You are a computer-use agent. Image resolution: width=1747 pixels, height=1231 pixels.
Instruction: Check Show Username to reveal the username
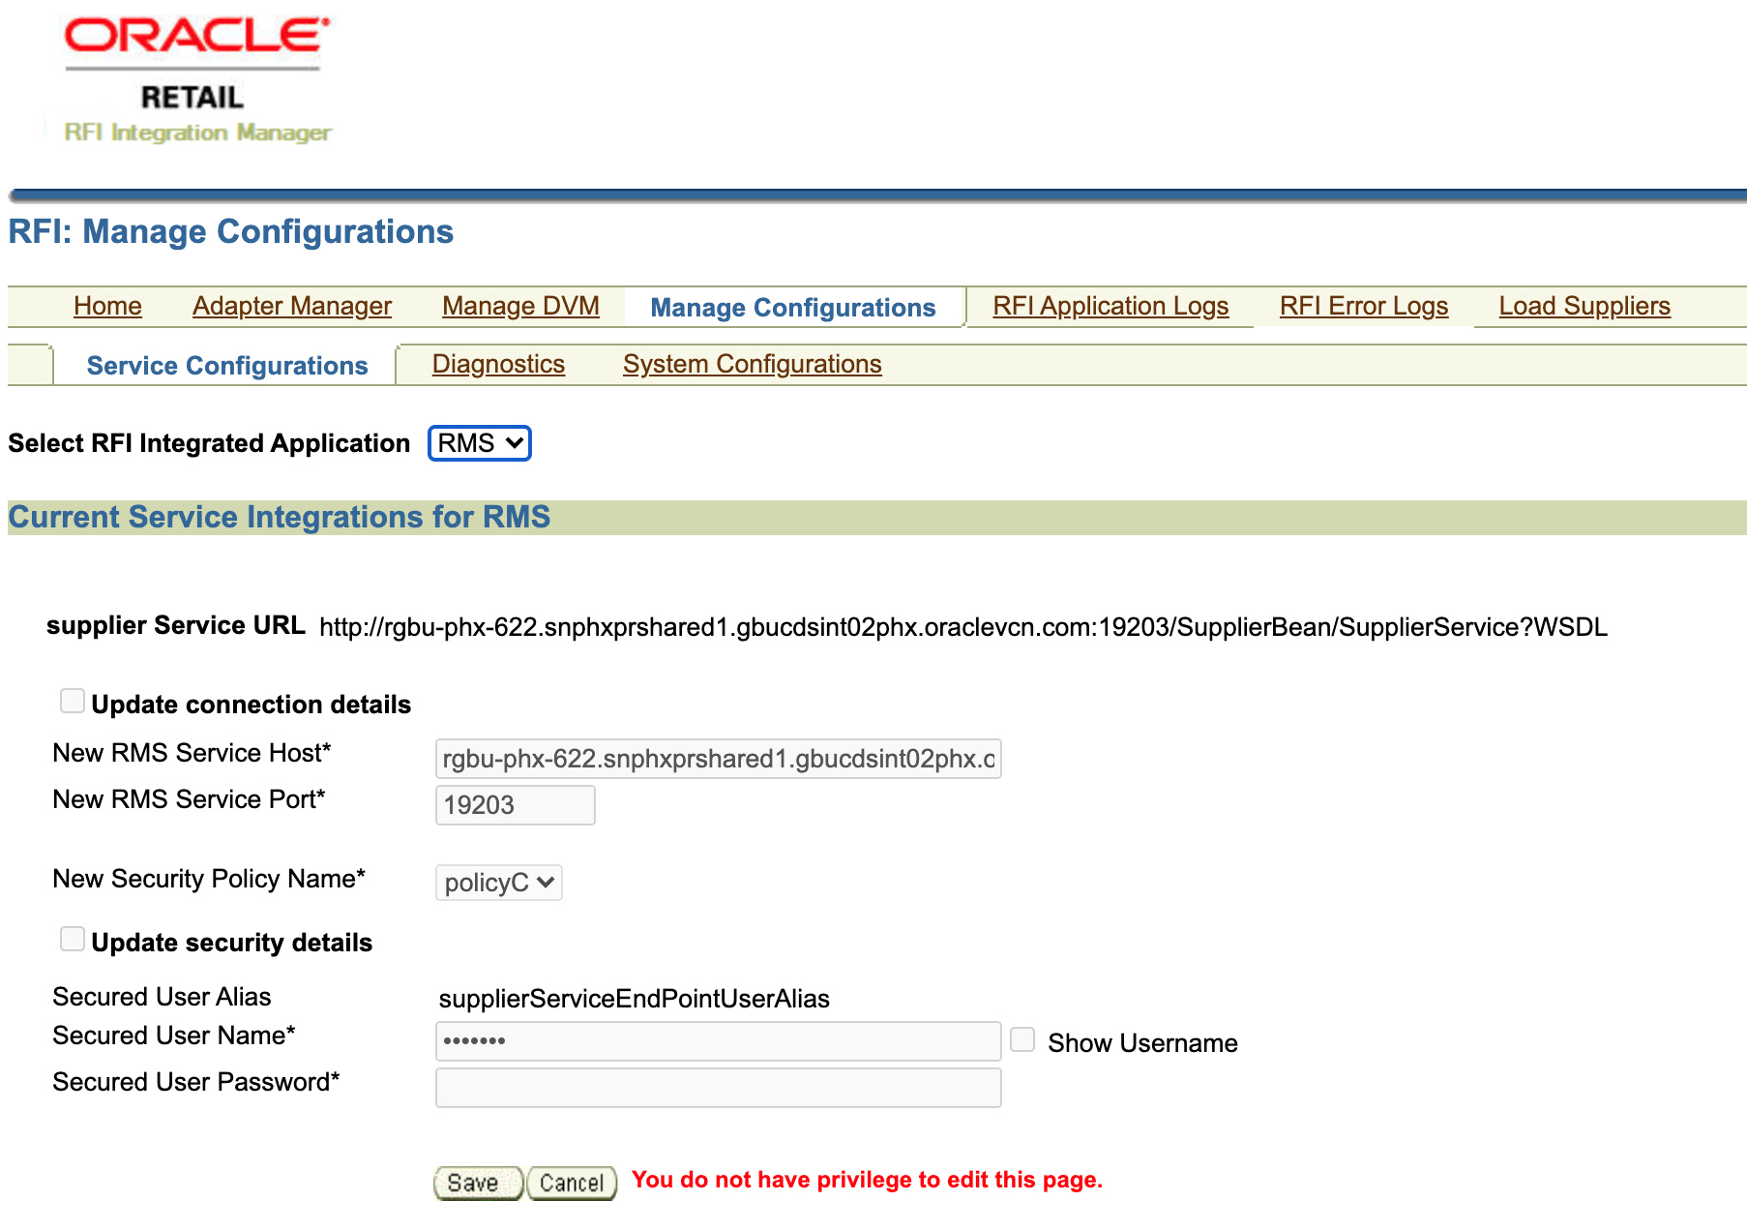pyautogui.click(x=1022, y=1038)
